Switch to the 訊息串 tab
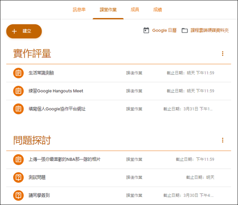Screen dimensions: 238x205 pyautogui.click(x=79, y=10)
